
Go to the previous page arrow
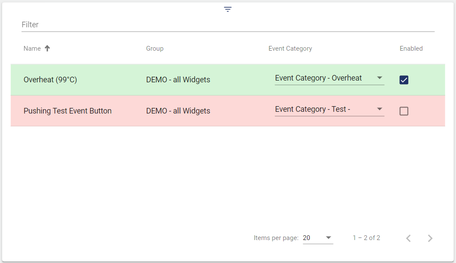click(408, 238)
